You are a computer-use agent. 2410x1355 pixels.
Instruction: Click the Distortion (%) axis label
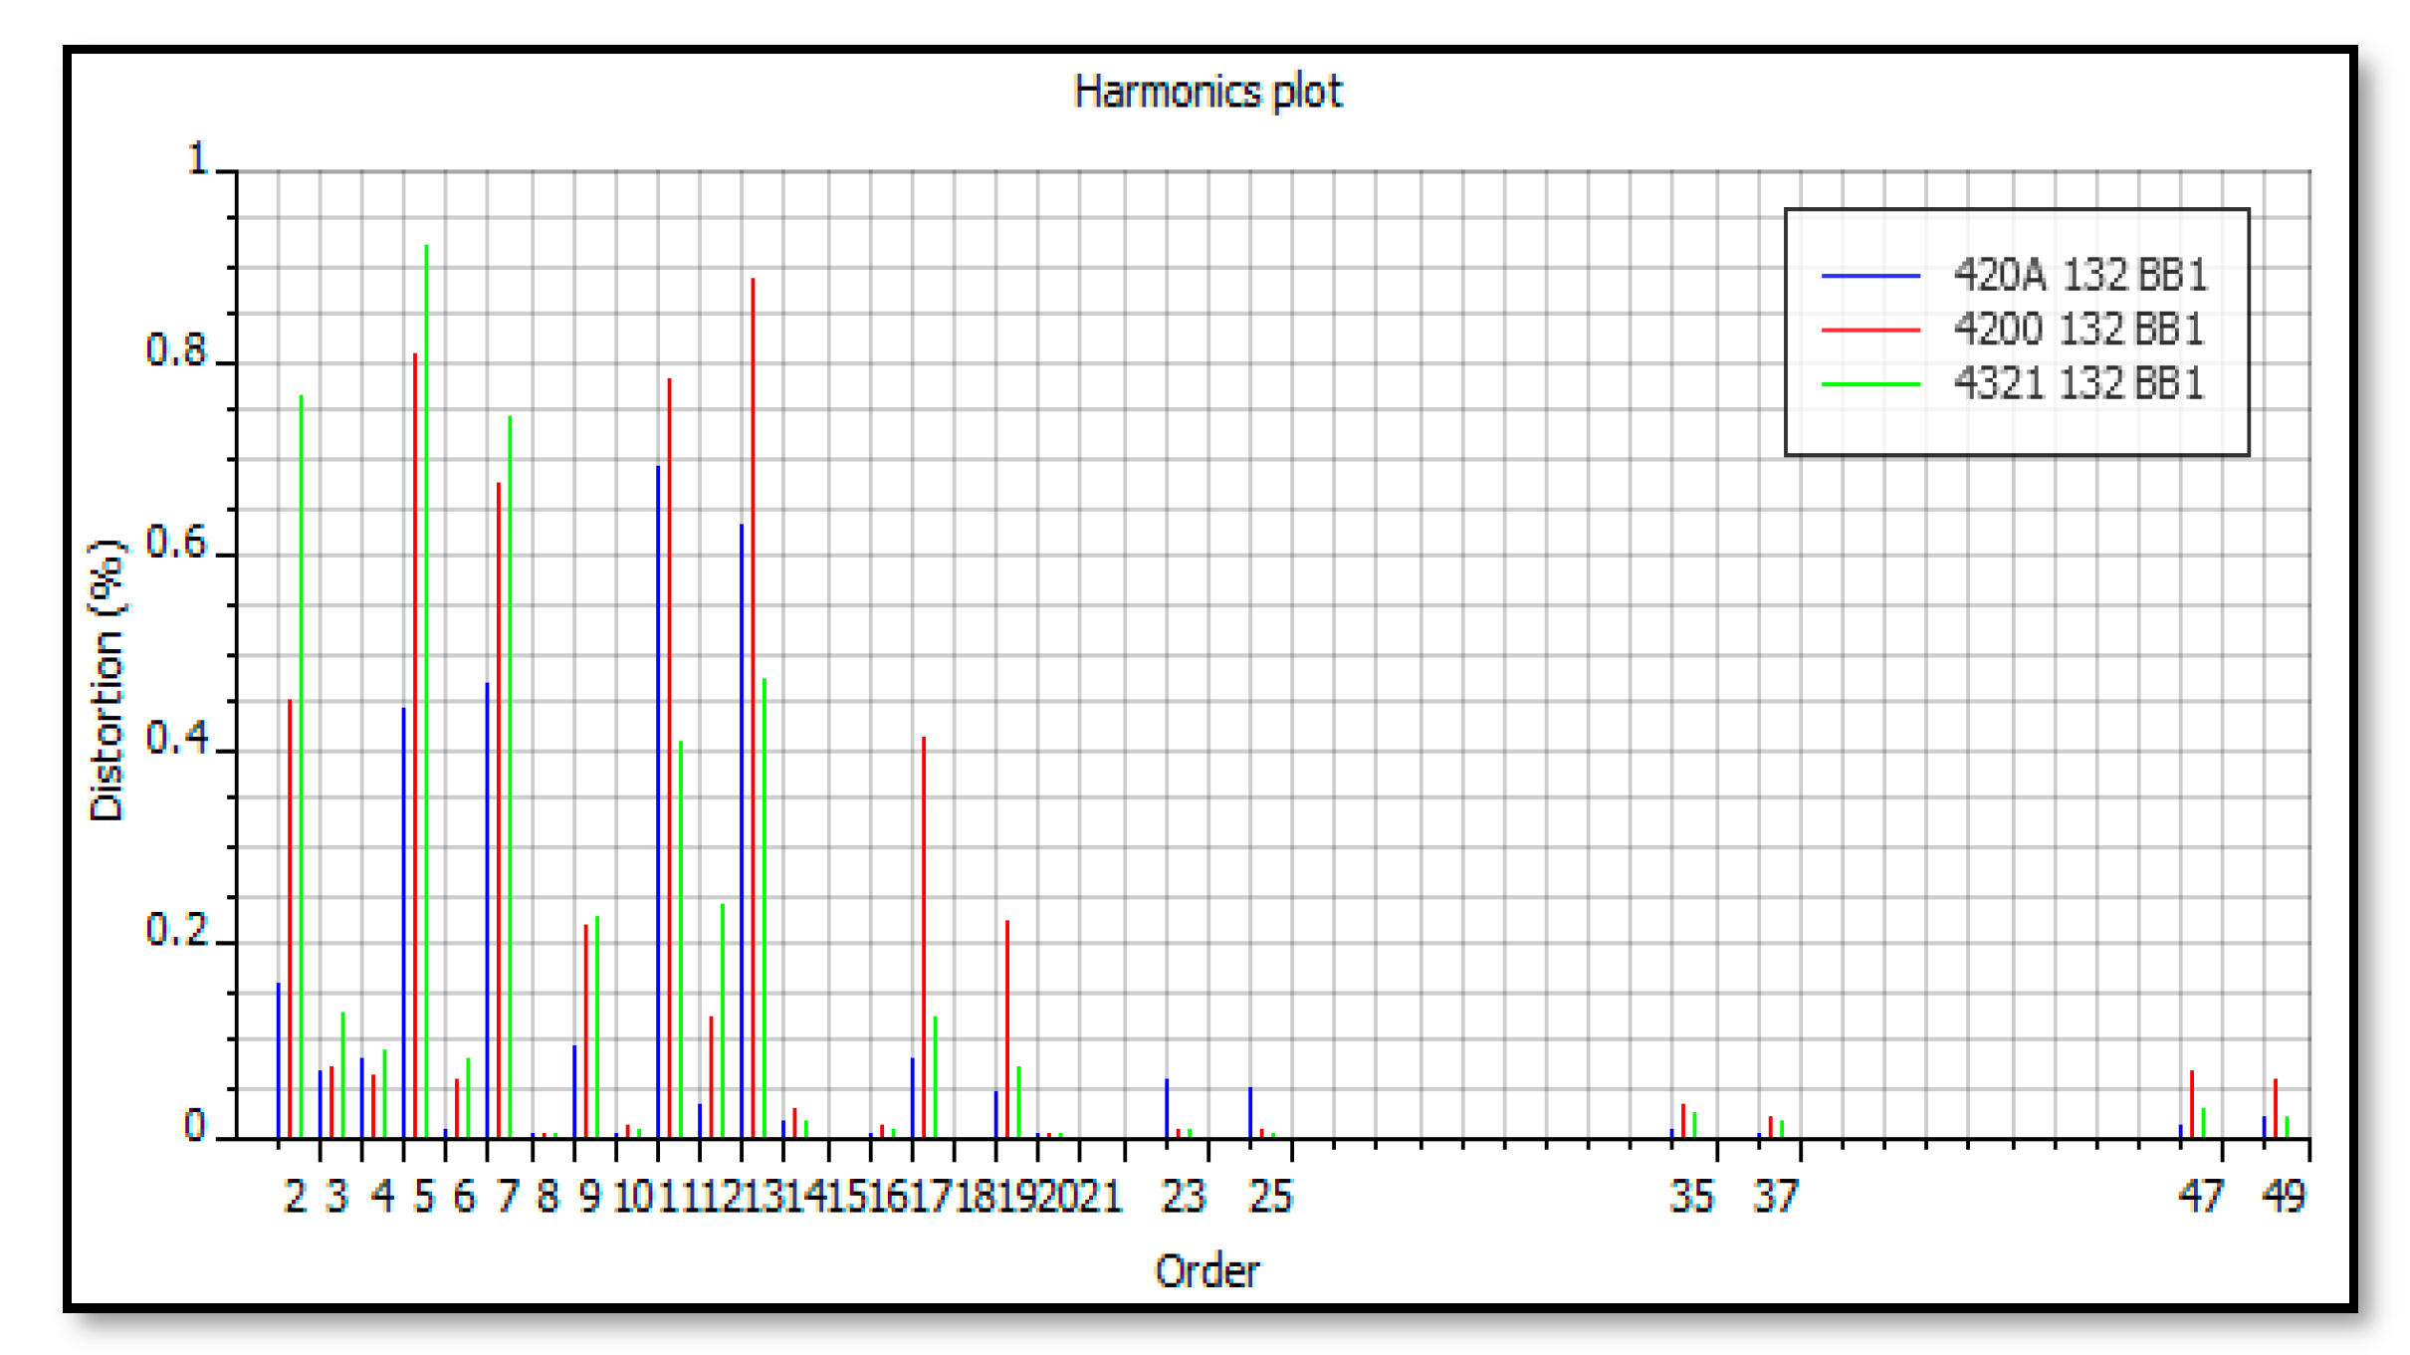point(107,681)
